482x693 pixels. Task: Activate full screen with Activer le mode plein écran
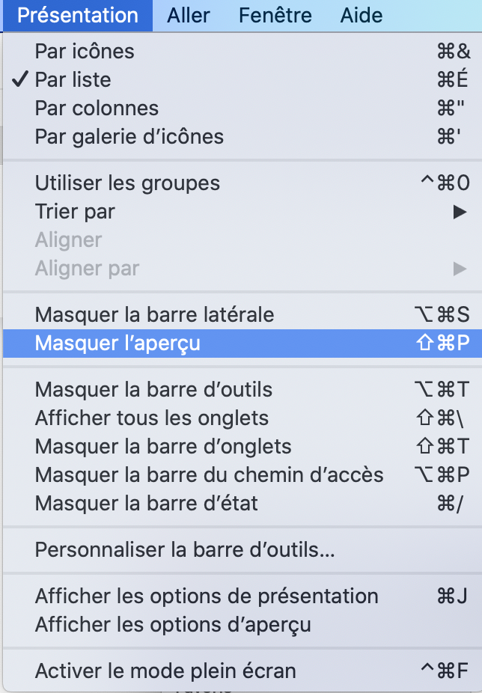165,671
